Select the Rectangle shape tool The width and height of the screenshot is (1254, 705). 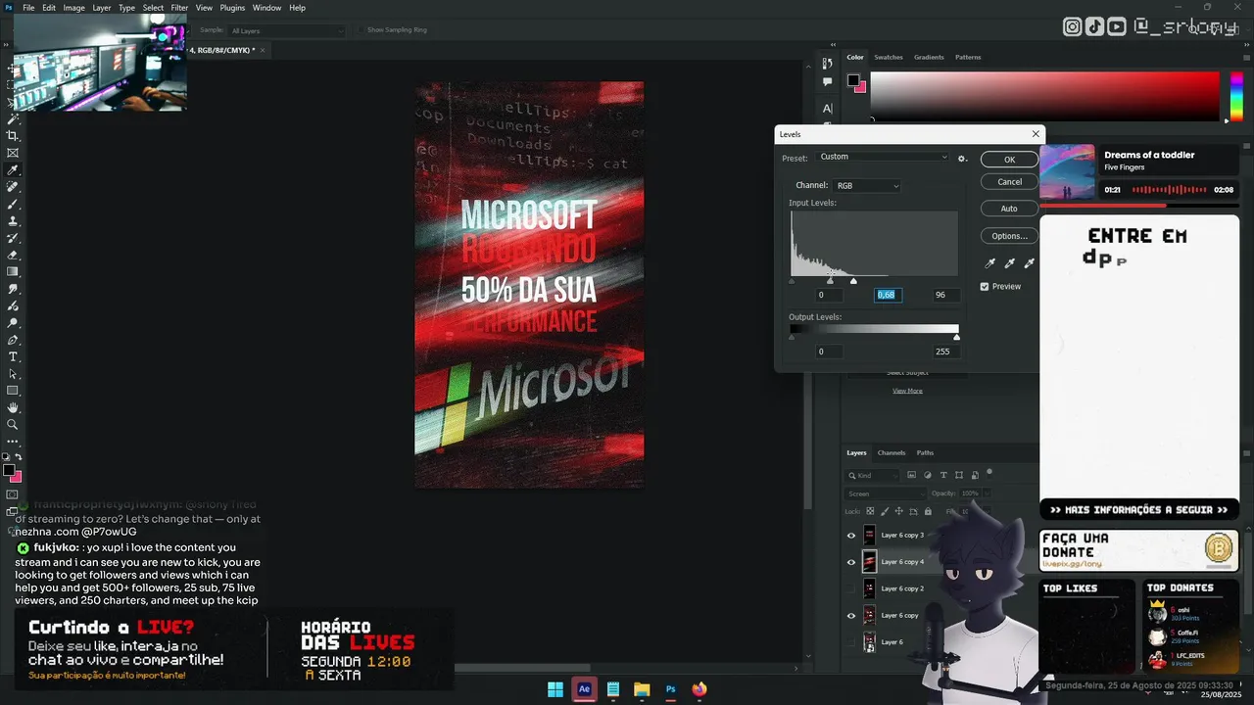click(x=13, y=391)
